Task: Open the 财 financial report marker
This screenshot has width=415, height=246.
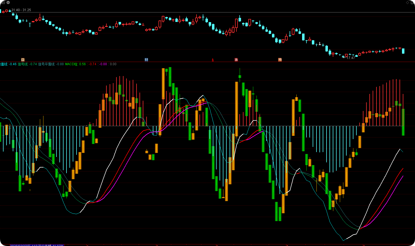Action: [146, 60]
